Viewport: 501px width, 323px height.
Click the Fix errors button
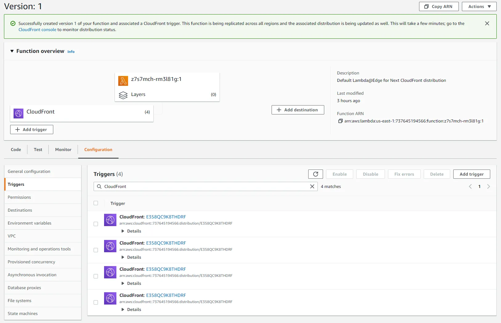coord(404,174)
